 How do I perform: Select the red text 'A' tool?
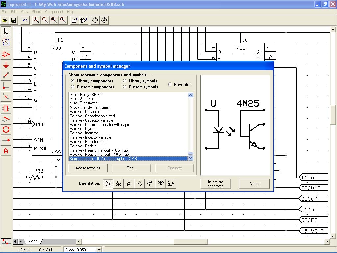[6, 151]
